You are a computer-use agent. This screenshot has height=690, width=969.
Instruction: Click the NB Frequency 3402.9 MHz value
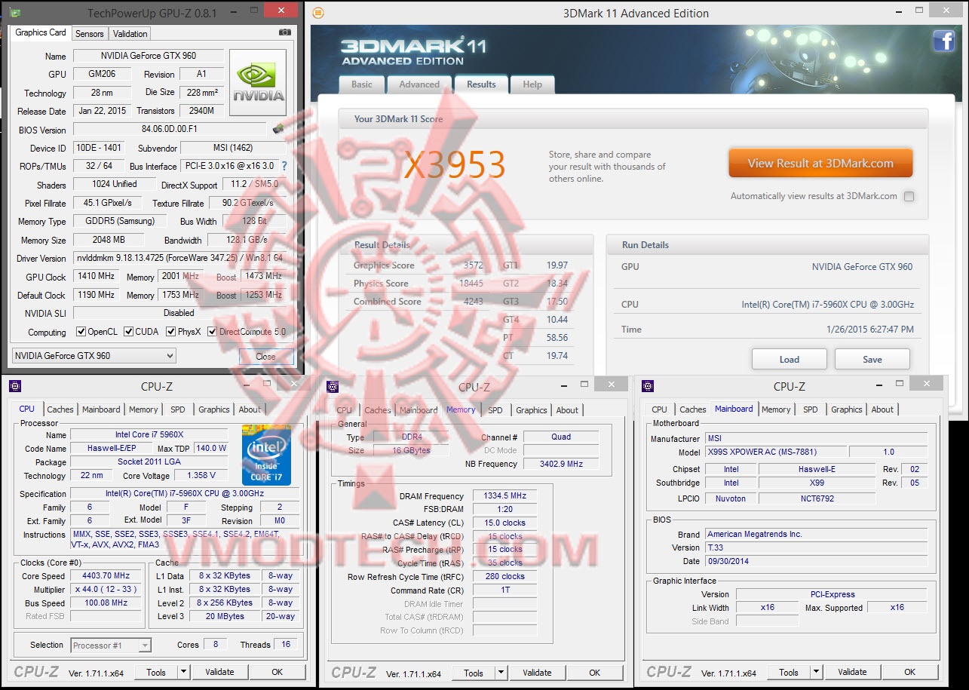pyautogui.click(x=561, y=464)
